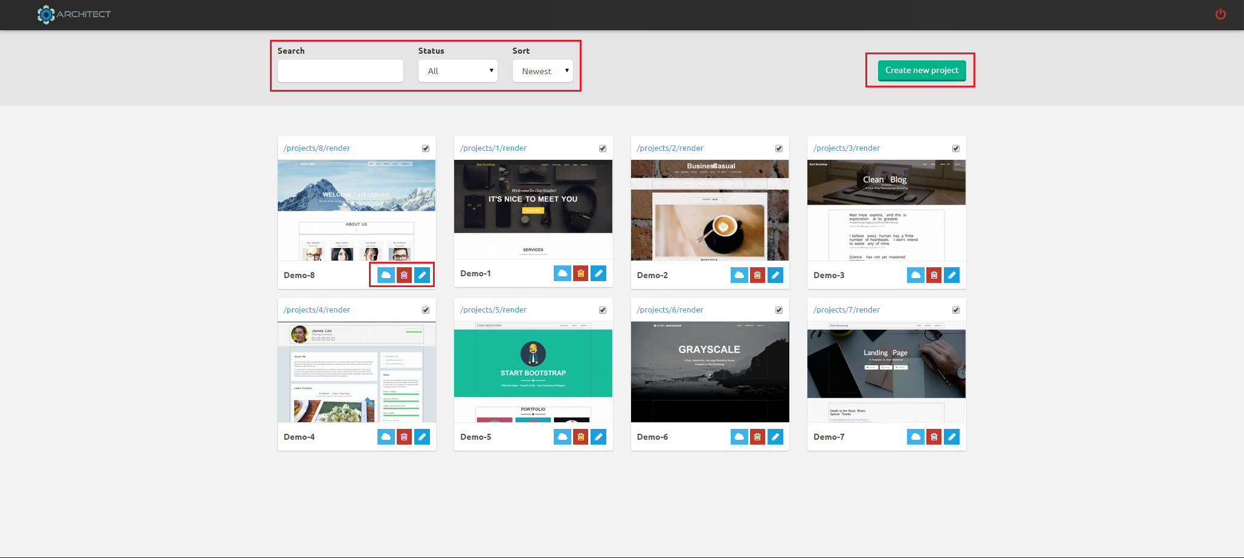
Task: Follow the /projects/5/render link
Action: (493, 310)
